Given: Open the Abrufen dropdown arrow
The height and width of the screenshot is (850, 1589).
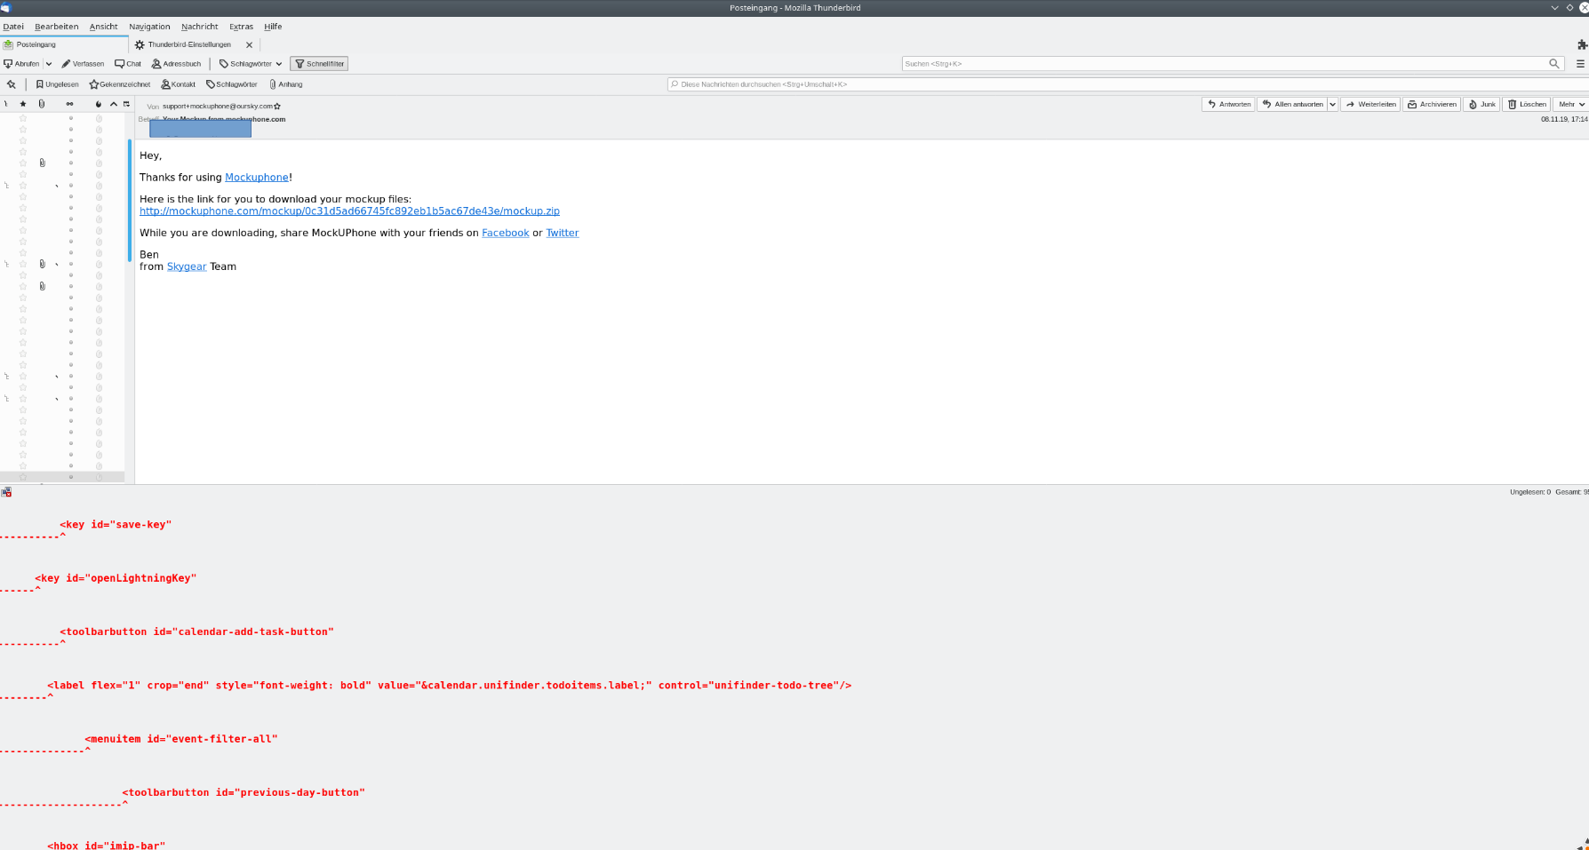Looking at the screenshot, I should (x=49, y=64).
